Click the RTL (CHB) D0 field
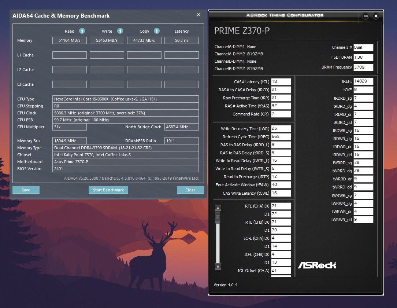Screen dimensions: 397x308 click(x=281, y=222)
